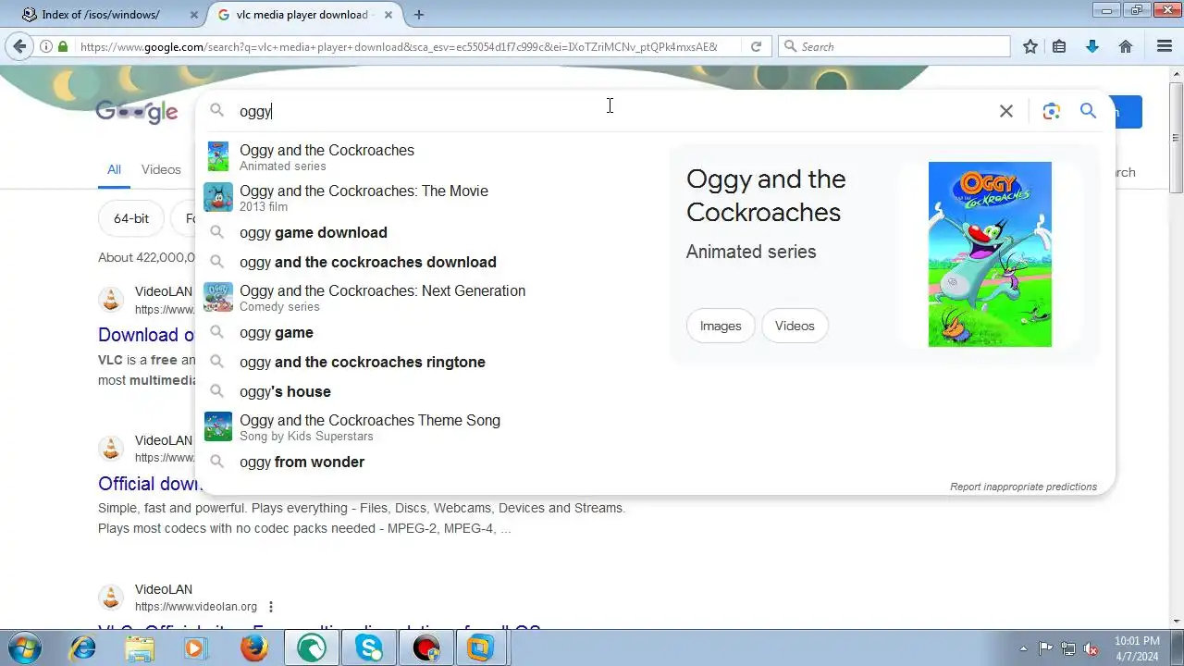Click the Images button in preview panel

(x=721, y=326)
